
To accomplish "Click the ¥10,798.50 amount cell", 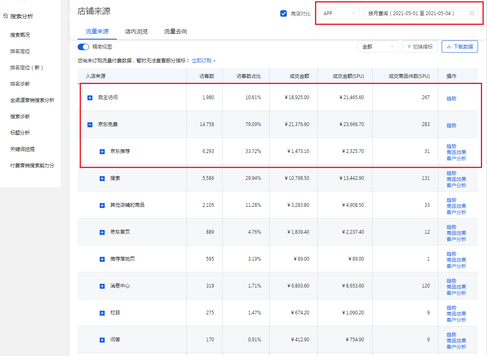I will coord(297,178).
